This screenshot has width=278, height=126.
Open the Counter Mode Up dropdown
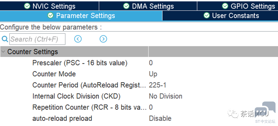(x=213, y=74)
